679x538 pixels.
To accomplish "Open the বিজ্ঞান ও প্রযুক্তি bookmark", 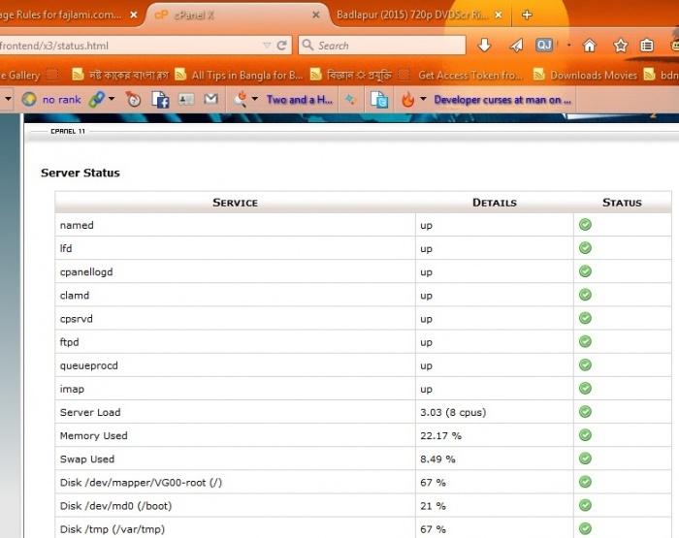I will [351, 76].
